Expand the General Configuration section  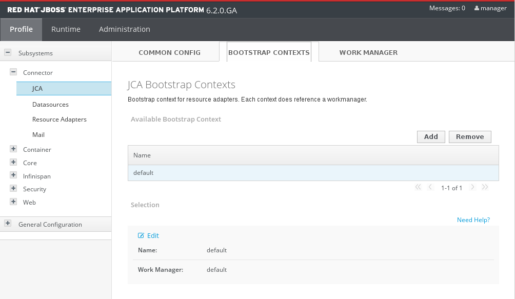point(8,224)
